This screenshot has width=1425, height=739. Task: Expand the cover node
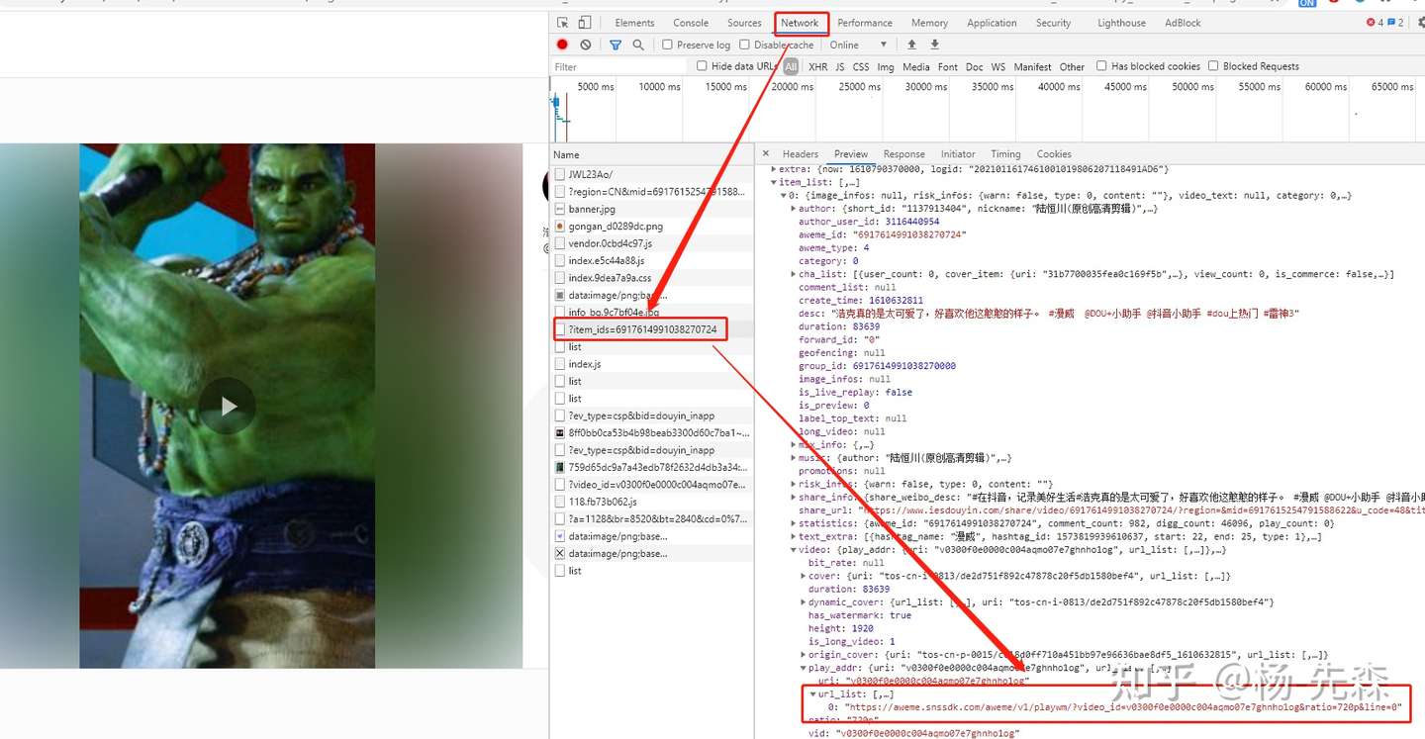pyautogui.click(x=803, y=576)
